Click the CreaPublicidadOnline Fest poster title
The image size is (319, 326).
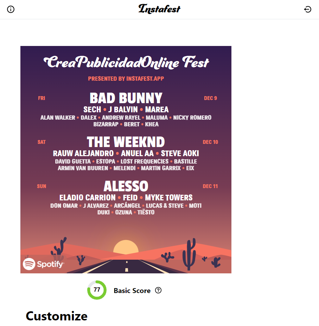click(x=126, y=63)
